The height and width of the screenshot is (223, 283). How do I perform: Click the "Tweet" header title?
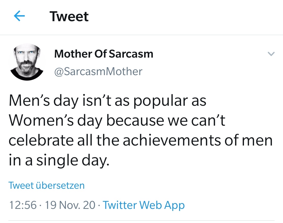69,17
